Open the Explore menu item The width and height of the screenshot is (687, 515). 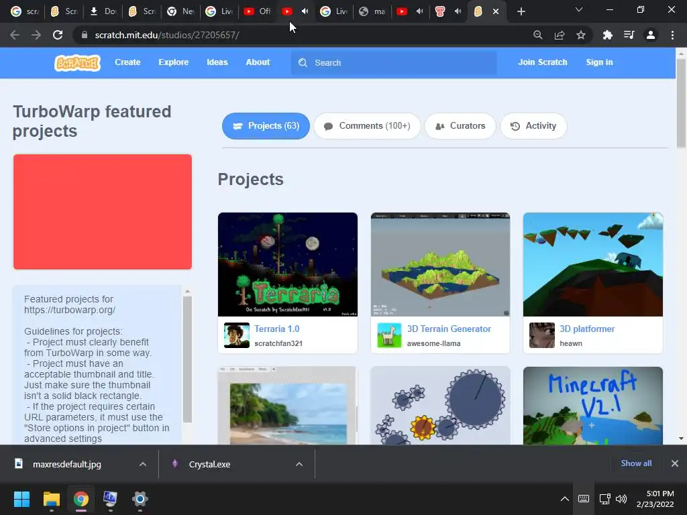coord(174,62)
